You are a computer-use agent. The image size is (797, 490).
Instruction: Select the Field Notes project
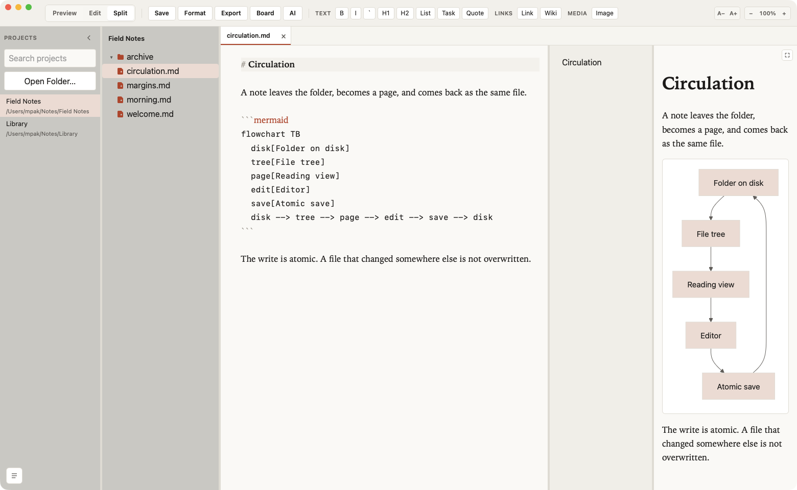tap(50, 106)
